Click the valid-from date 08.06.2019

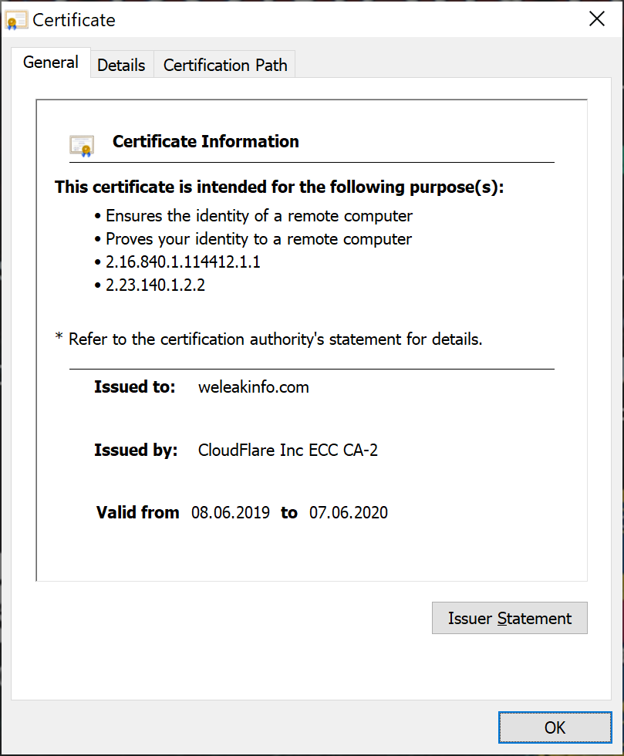231,512
